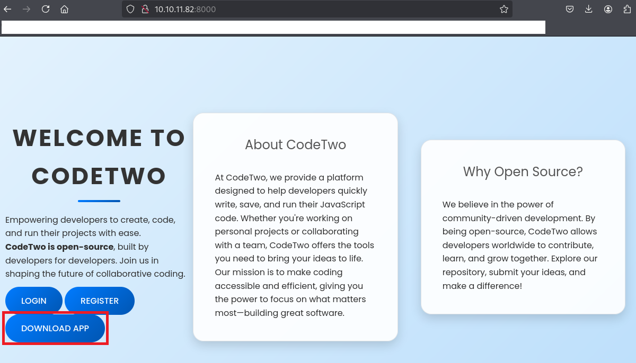Click the insecure connection padlock icon
Image resolution: width=636 pixels, height=363 pixels.
144,9
